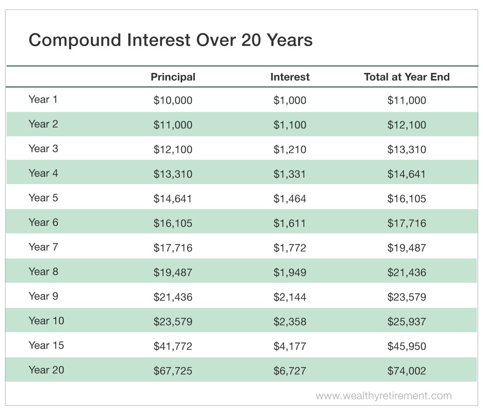Click the $1,949 interest cell
Viewport: 483px width, 412px height.
click(x=290, y=272)
